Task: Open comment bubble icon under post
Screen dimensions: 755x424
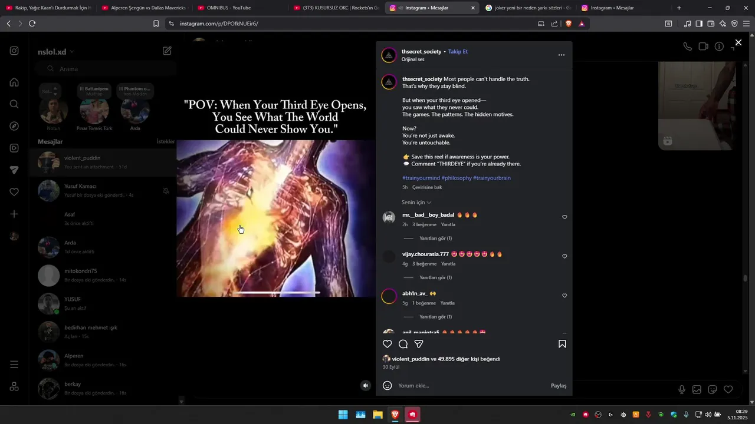Action: pos(403,344)
